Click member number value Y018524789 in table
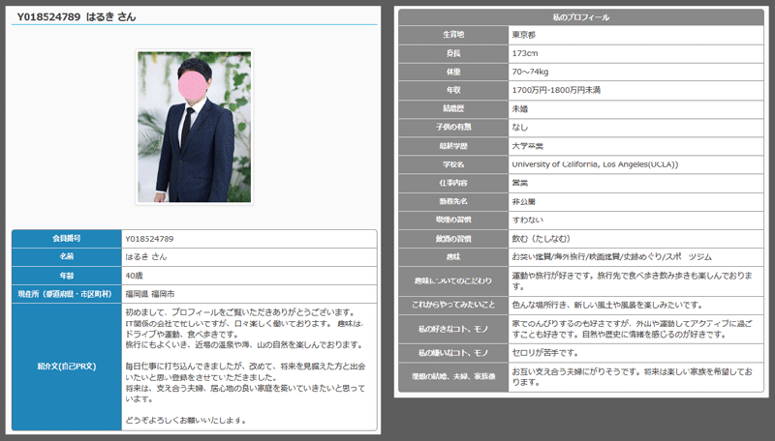The width and height of the screenshot is (775, 441). (149, 239)
